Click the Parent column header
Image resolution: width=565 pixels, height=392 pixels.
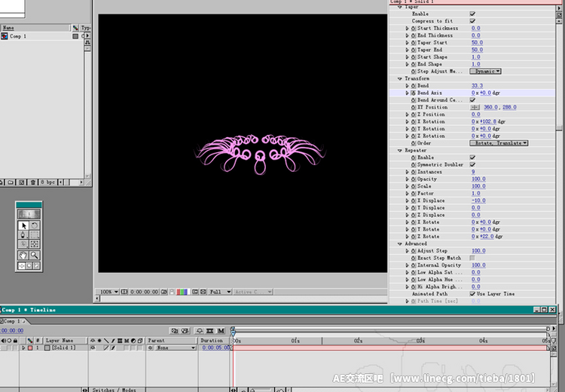pos(172,341)
